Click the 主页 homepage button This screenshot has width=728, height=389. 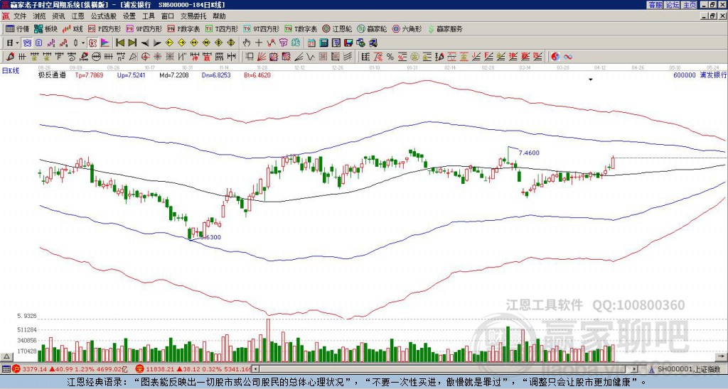[x=689, y=5]
